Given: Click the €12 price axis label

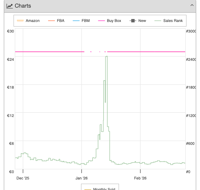Looking at the screenshot, I should [11, 116].
